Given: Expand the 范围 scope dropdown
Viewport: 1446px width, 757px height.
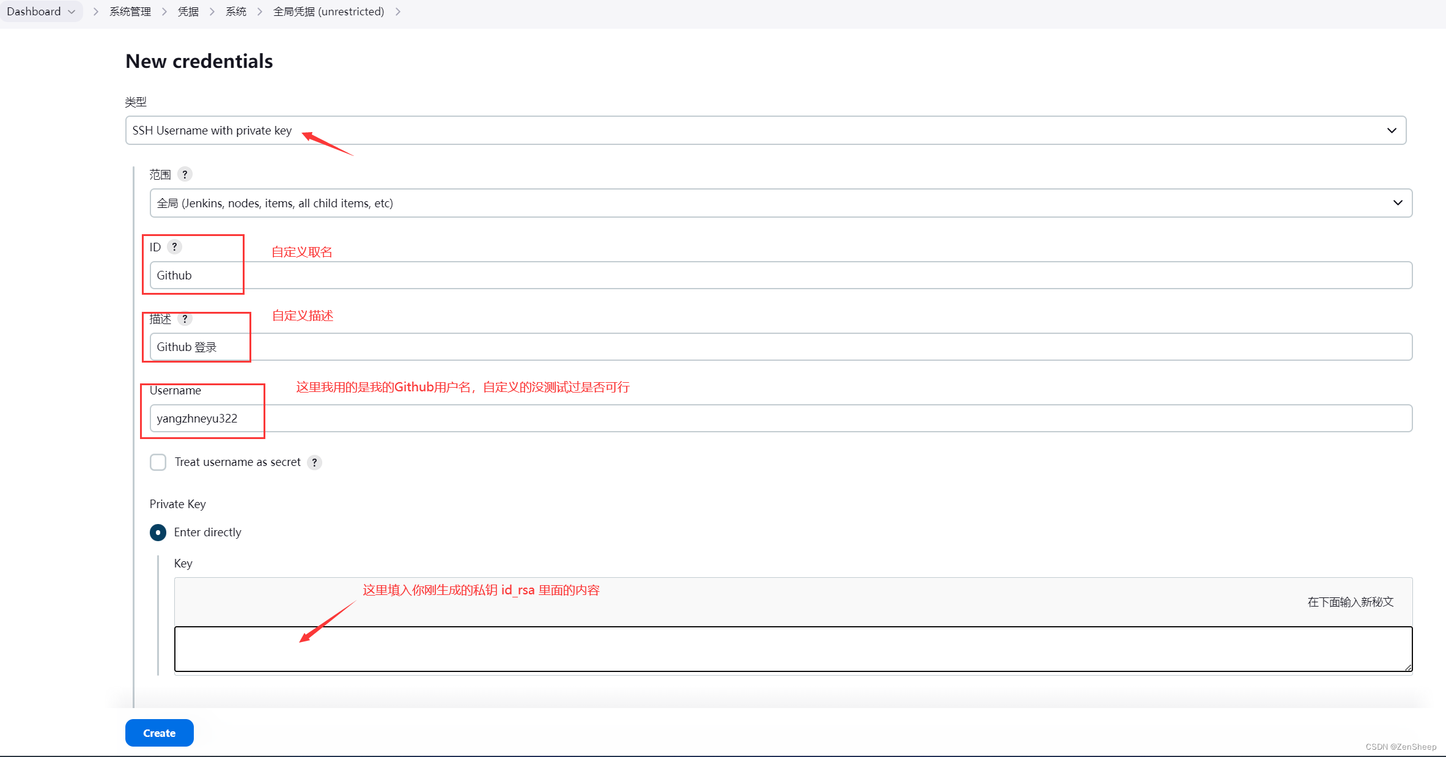Looking at the screenshot, I should [x=781, y=203].
